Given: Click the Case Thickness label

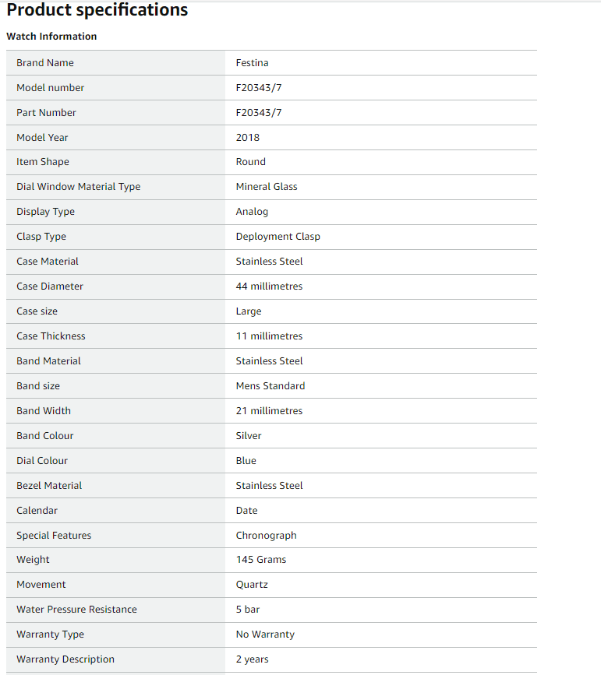Looking at the screenshot, I should pos(51,336).
